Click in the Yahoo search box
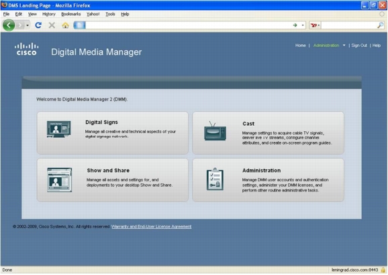The image size is (388, 275). [348, 25]
